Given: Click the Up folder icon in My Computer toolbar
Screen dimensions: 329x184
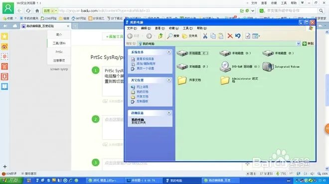Looking at the screenshot, I should click(161, 36).
